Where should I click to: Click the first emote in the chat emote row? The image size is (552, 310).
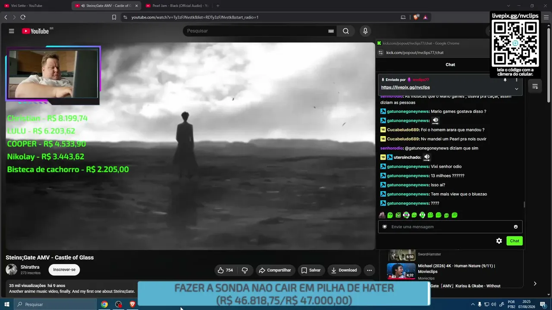382,215
